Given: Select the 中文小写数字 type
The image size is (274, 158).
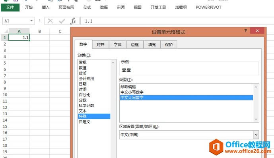Looking at the screenshot, I should point(132,92).
